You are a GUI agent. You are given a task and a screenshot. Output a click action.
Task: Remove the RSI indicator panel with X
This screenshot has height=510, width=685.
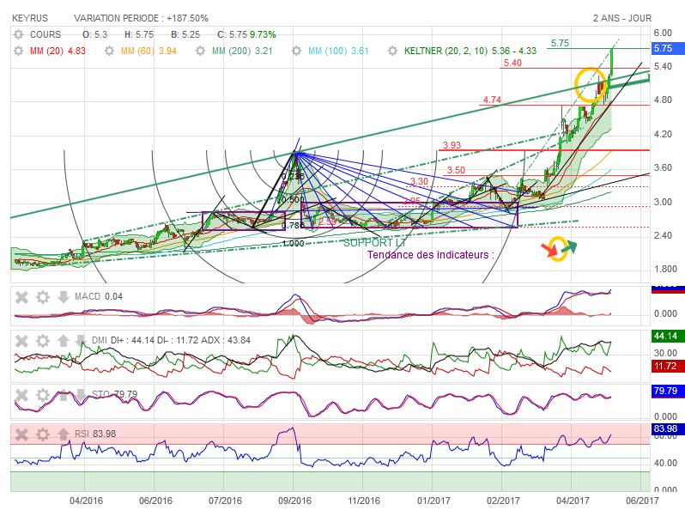point(21,434)
